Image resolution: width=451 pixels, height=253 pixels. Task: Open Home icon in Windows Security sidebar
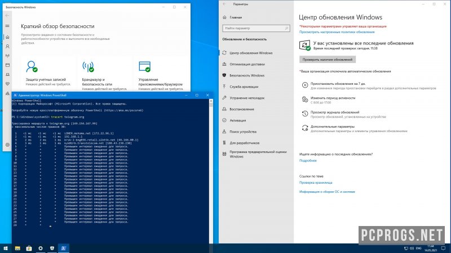[7, 37]
